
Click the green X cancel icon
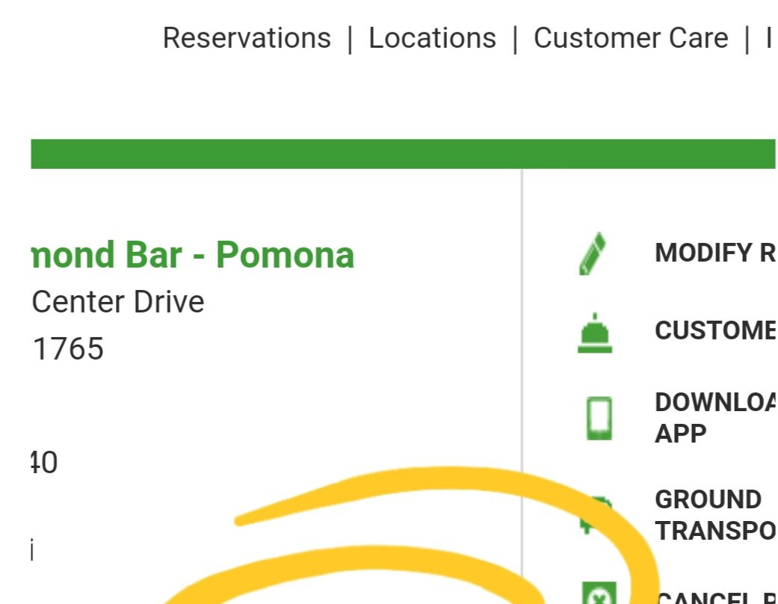[599, 594]
